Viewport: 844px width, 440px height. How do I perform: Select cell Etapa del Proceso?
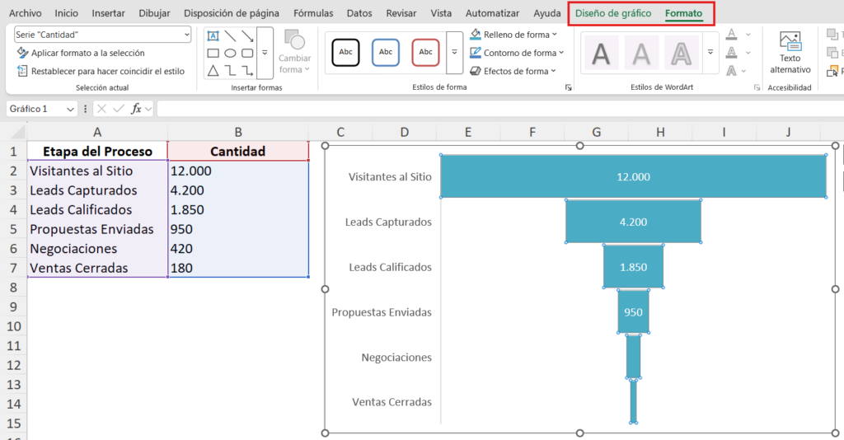(97, 151)
